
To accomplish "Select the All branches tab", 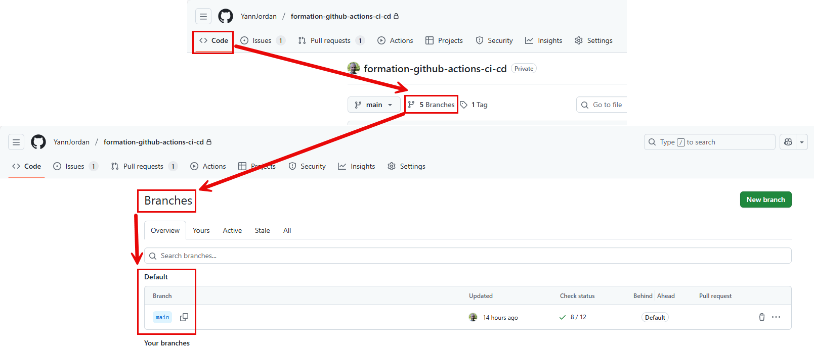I will tap(287, 230).
